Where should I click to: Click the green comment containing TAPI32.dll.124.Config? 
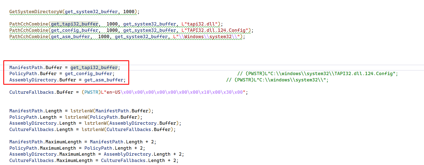[317, 74]
